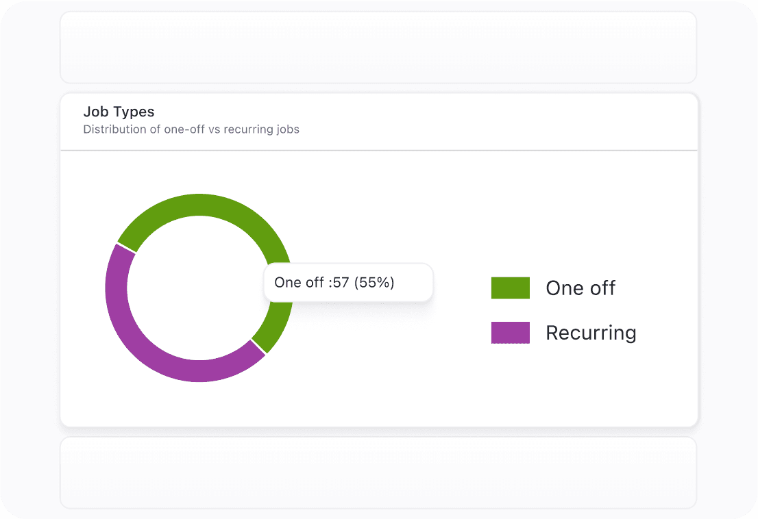Click the upper-left white gap between donut segments
Viewport: 758px width, 519px height.
point(127,248)
